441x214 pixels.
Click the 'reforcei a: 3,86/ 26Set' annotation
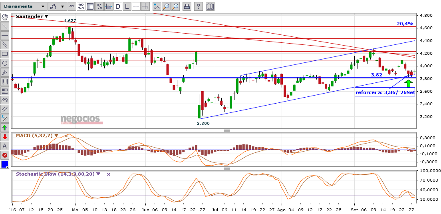(385, 92)
